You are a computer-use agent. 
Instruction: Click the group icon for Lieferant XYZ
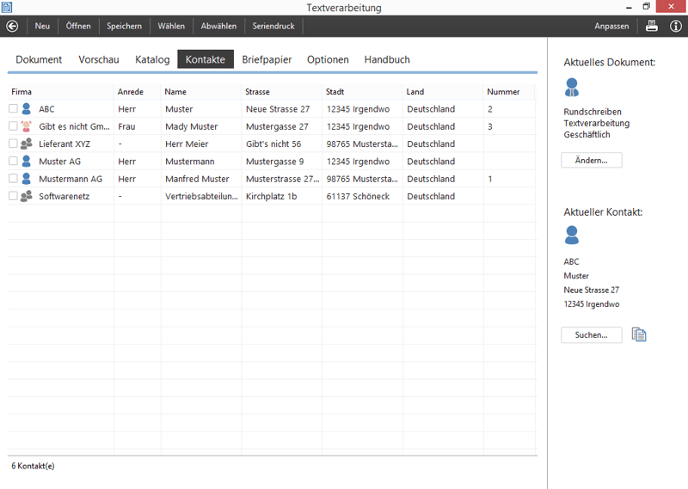coord(27,144)
